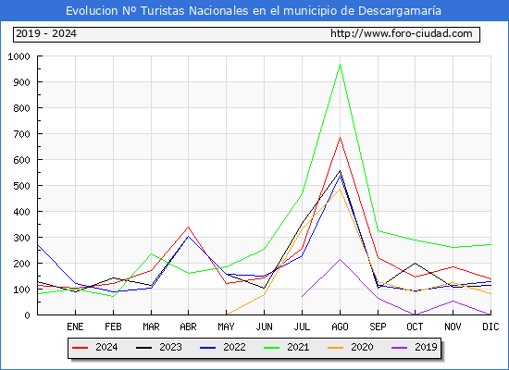Click the ENE month axis label
This screenshot has height=370, width=509.
(x=75, y=327)
